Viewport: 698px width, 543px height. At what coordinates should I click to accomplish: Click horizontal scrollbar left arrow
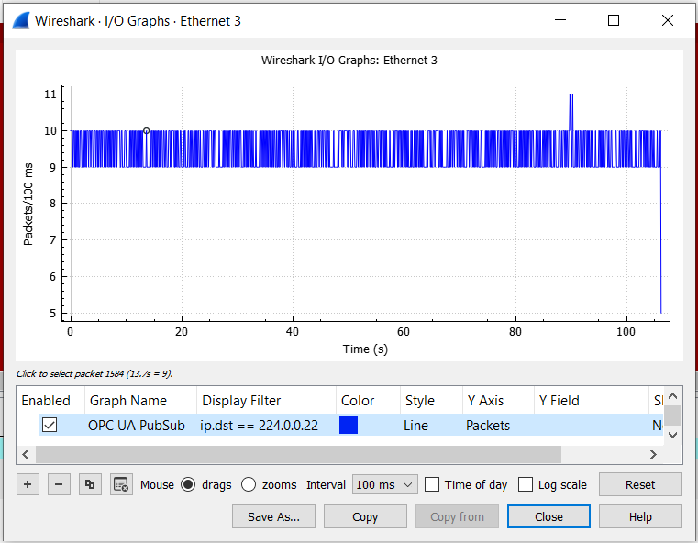pos(26,454)
